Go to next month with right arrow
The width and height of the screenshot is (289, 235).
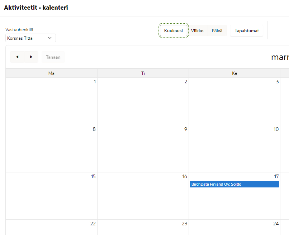tap(31, 57)
